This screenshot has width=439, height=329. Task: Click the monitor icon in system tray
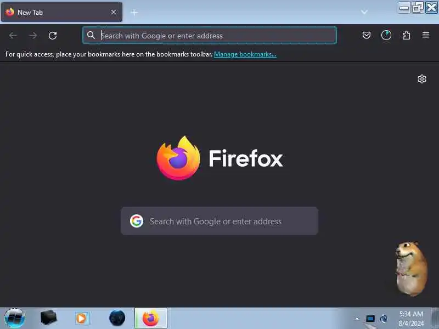[370, 319]
